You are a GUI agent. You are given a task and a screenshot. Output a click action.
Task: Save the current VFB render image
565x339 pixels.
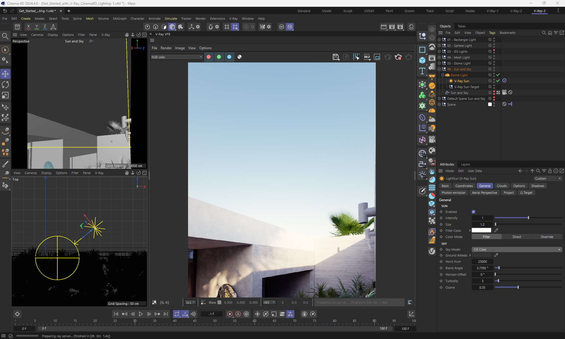click(x=336, y=57)
